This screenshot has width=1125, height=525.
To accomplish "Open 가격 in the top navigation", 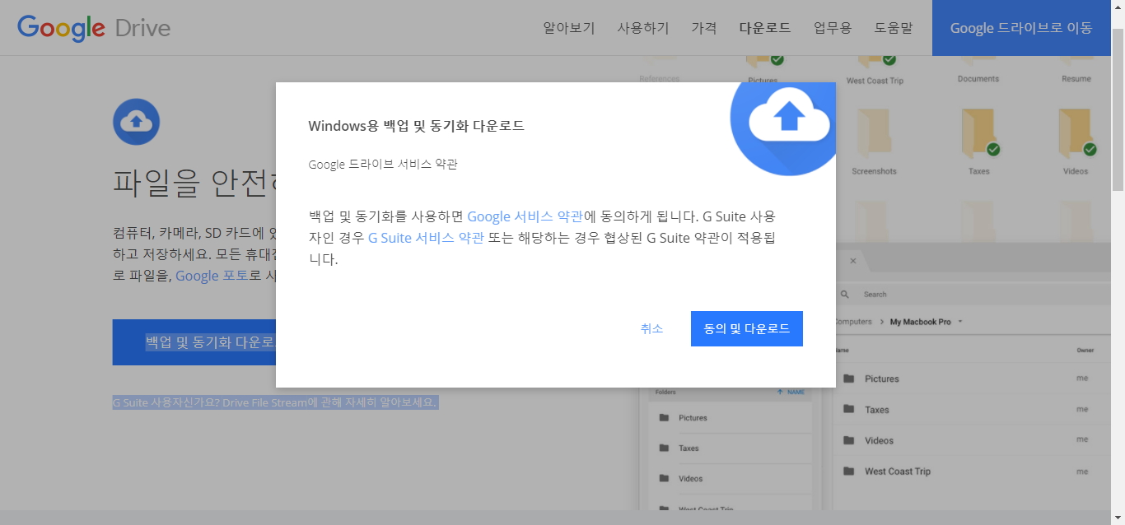I will pyautogui.click(x=704, y=28).
